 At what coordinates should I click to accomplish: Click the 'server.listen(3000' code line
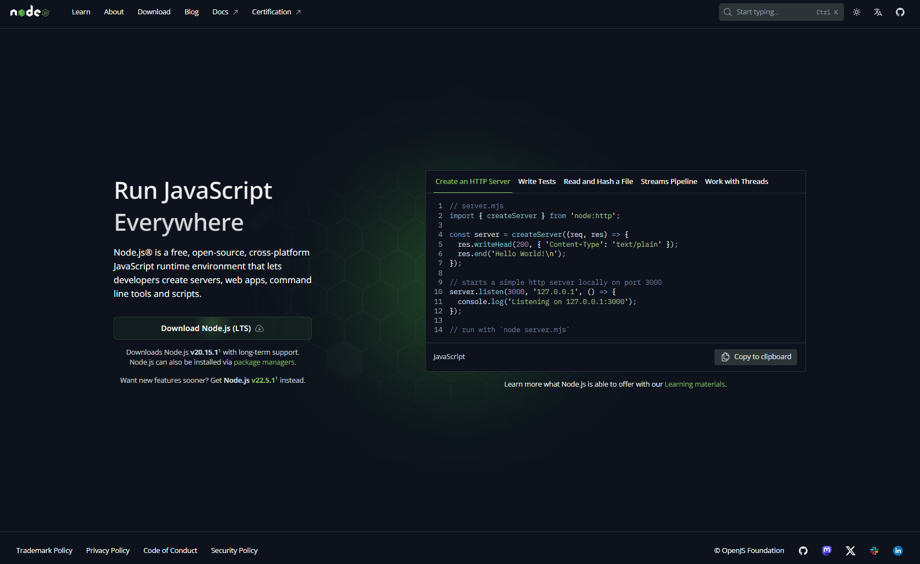[533, 292]
